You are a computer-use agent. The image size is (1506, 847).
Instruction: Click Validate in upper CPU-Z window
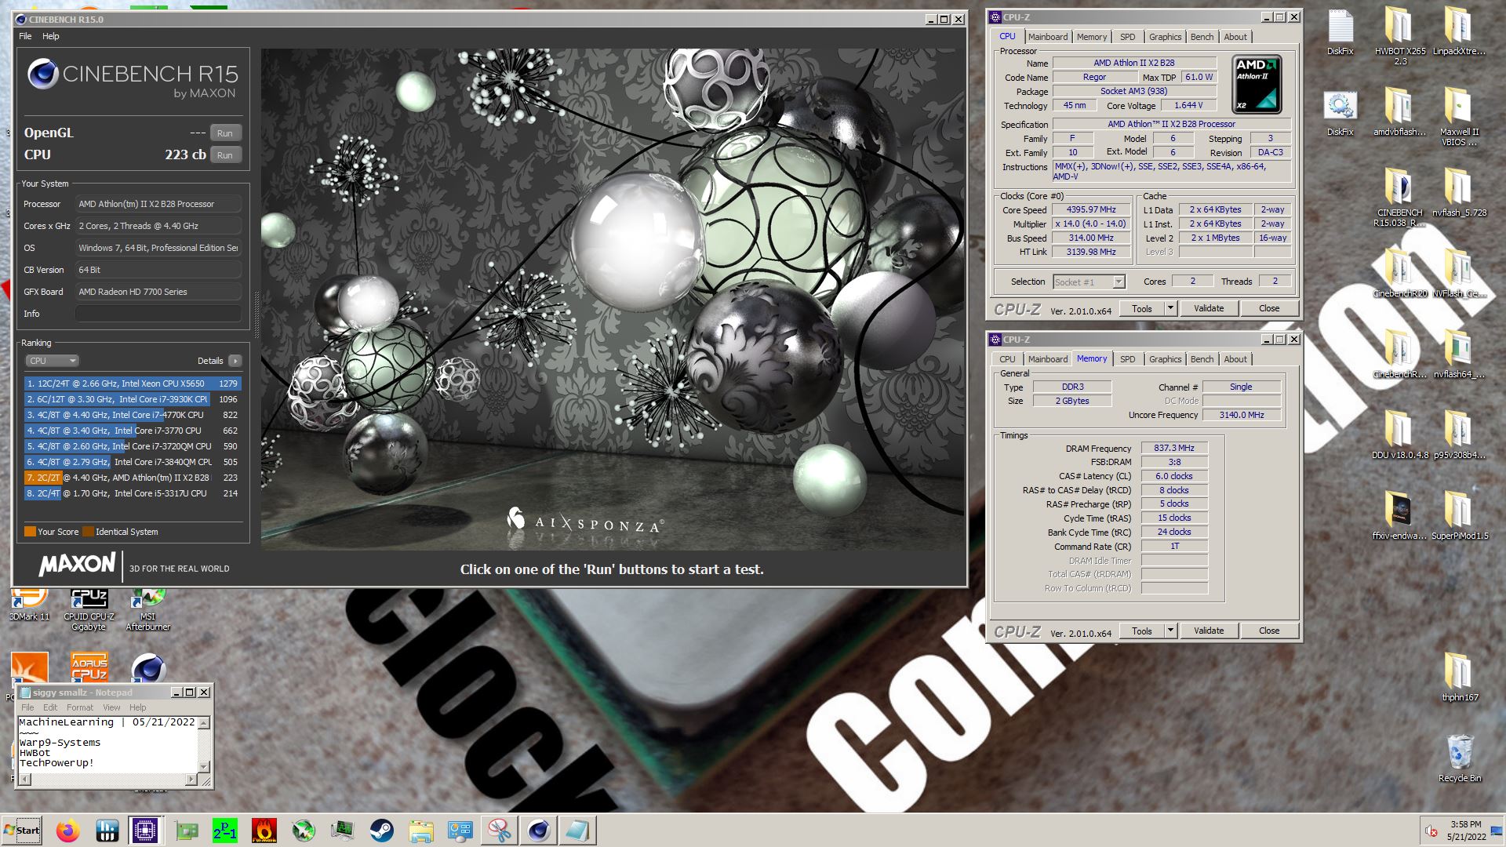pyautogui.click(x=1209, y=308)
